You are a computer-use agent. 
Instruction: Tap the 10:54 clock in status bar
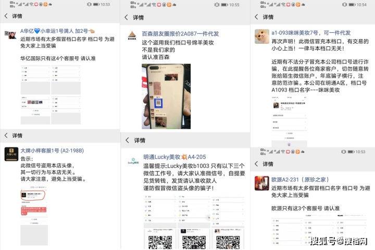click(x=361, y=5)
